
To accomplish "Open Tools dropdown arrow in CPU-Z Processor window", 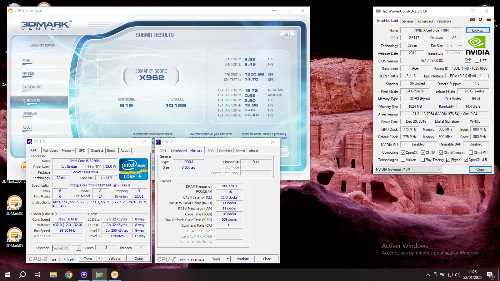I will pyautogui.click(x=99, y=259).
